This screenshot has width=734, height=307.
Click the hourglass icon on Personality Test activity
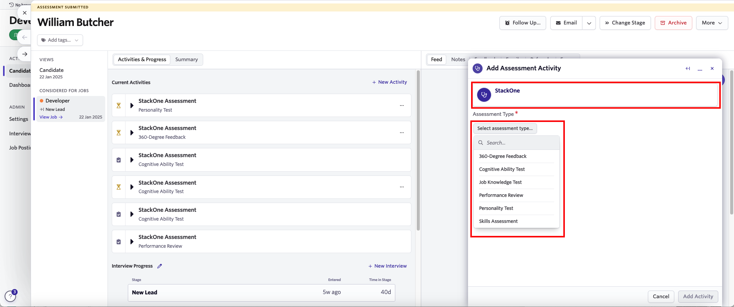(119, 106)
